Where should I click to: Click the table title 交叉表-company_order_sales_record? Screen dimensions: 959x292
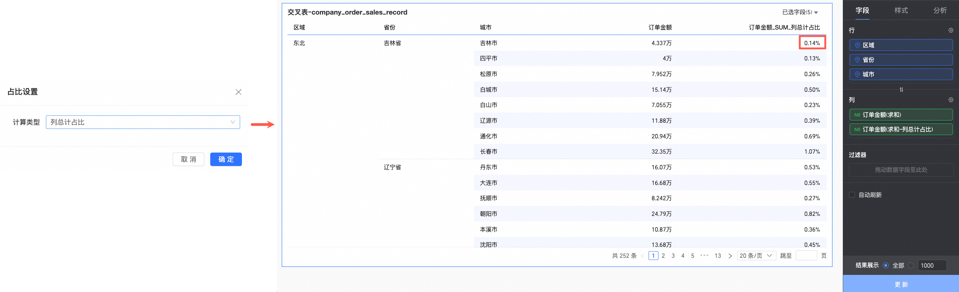[347, 12]
